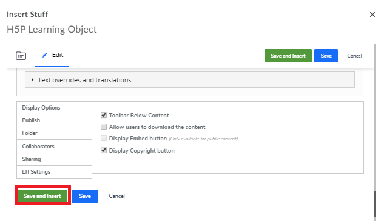
Task: Open the Folder settings tab
Action: pos(54,133)
